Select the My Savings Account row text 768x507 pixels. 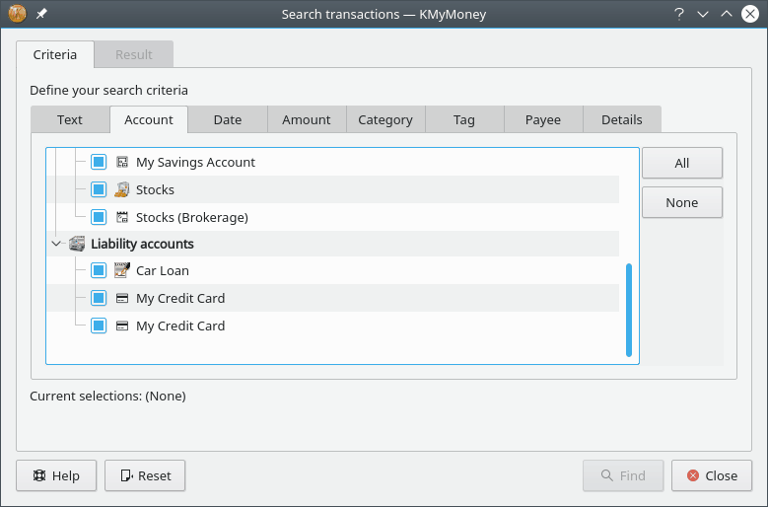click(195, 162)
